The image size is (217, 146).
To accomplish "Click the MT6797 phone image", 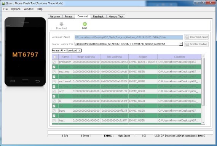I will pos(25,52).
